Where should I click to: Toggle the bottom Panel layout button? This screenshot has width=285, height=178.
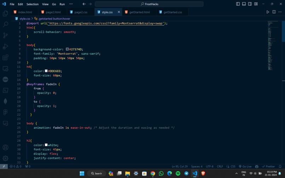(244, 4)
